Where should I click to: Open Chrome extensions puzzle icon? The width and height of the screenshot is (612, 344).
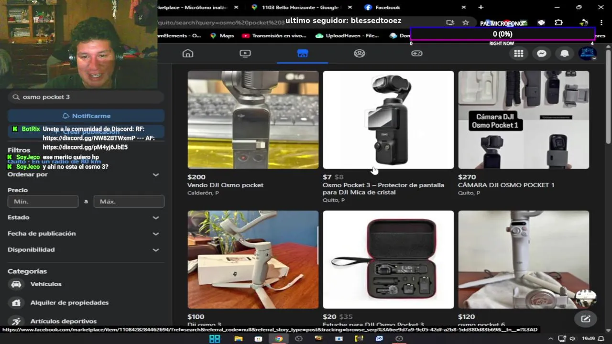[x=558, y=22]
